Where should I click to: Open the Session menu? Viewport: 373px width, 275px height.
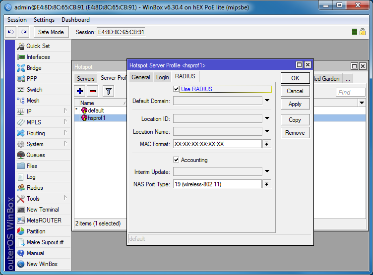point(17,20)
